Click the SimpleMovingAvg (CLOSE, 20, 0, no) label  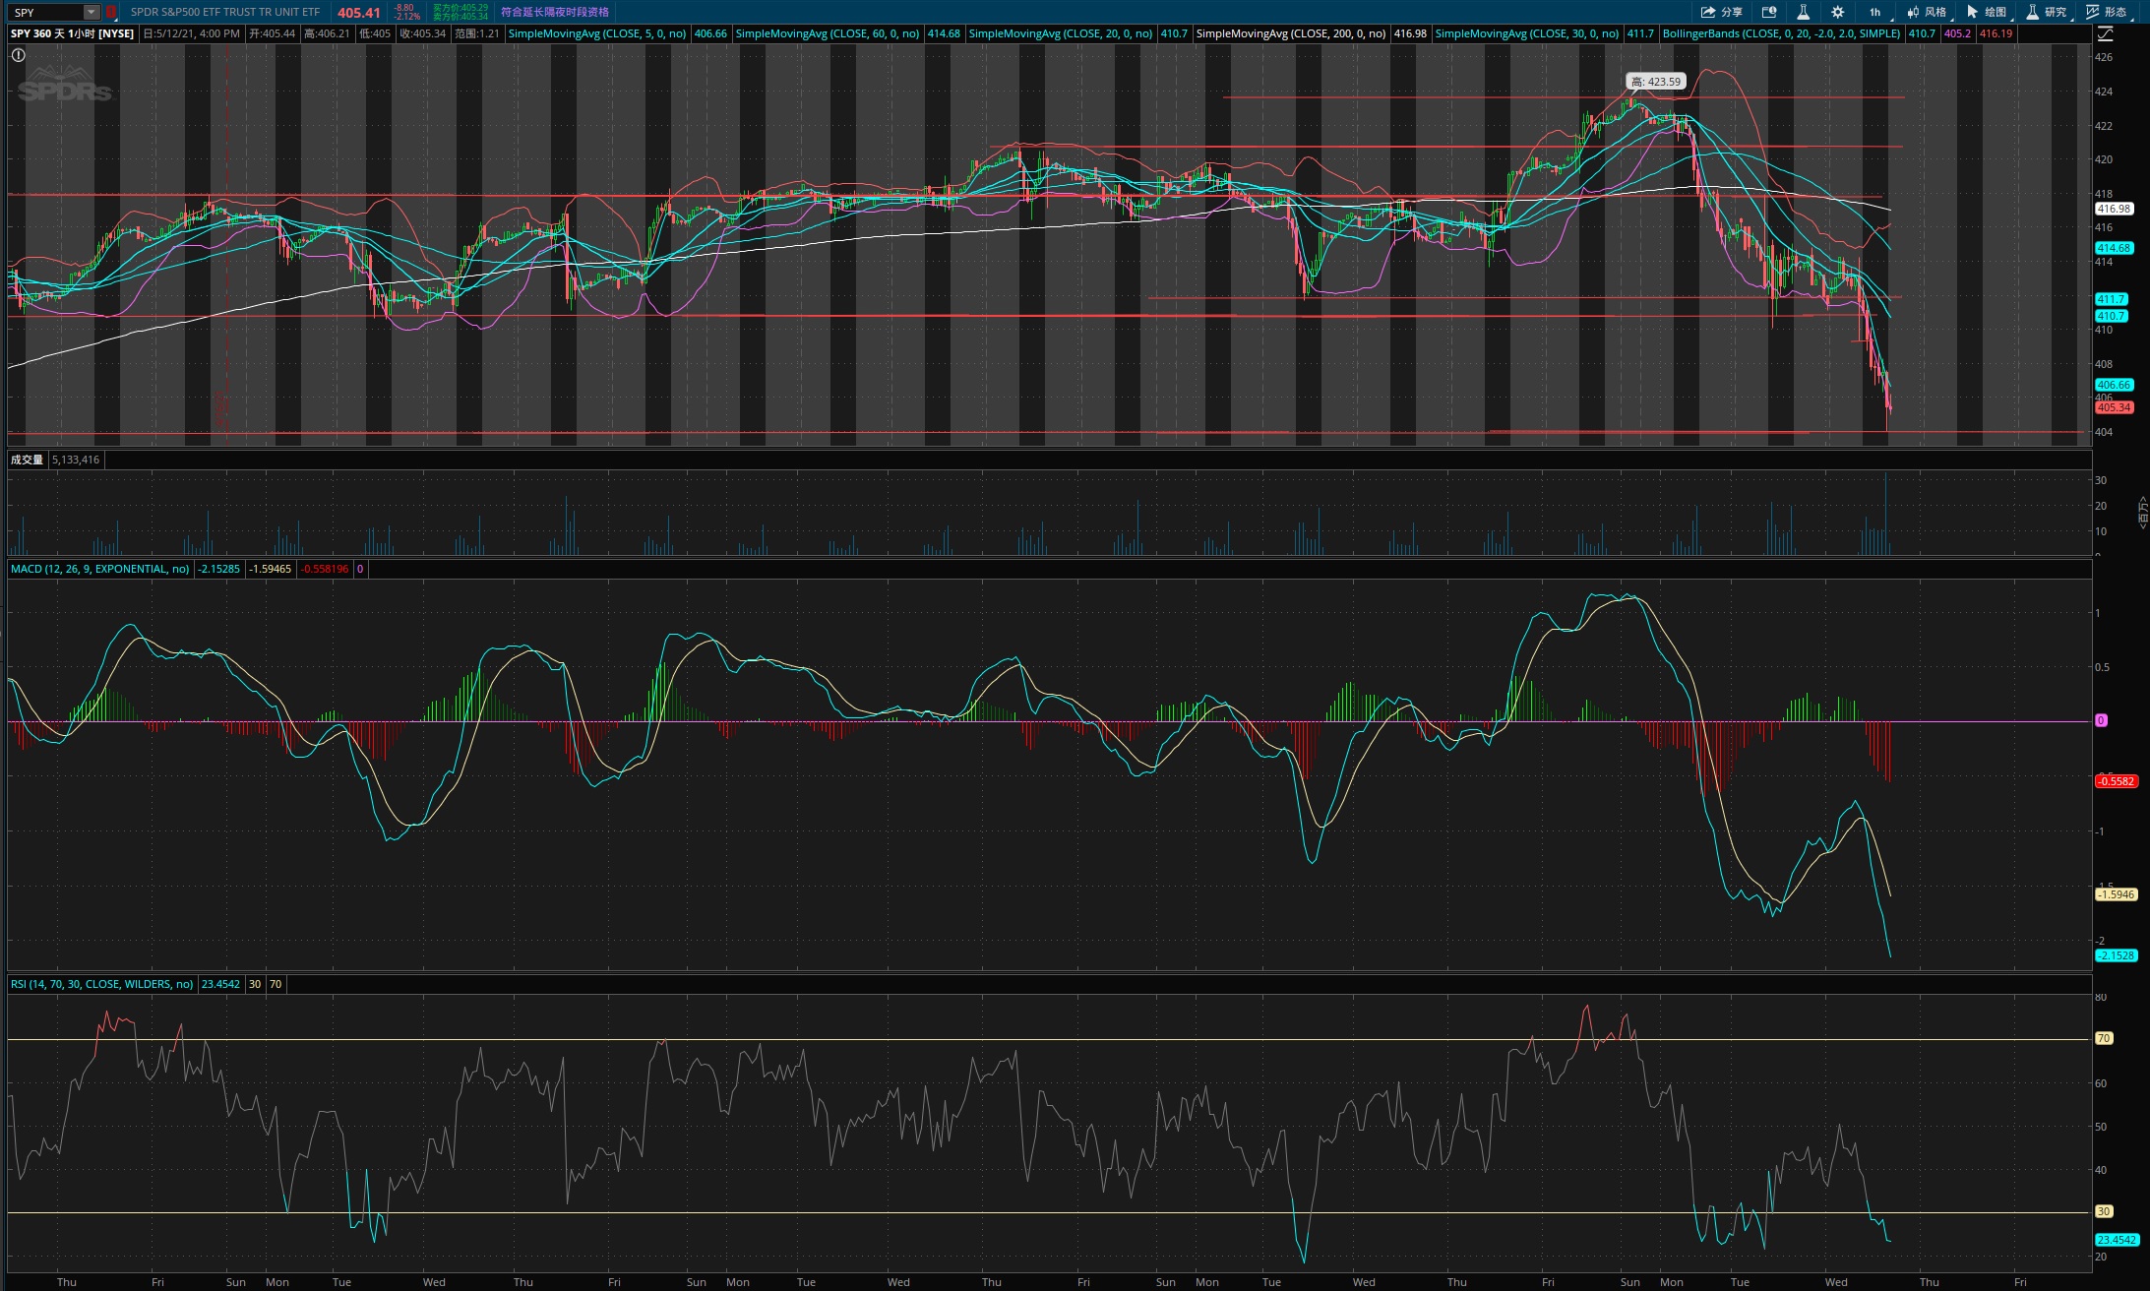[1061, 33]
